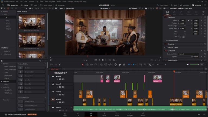This screenshot has height=117, width=208.
Task: Disable the Cropping toggle
Action: coord(165,44)
